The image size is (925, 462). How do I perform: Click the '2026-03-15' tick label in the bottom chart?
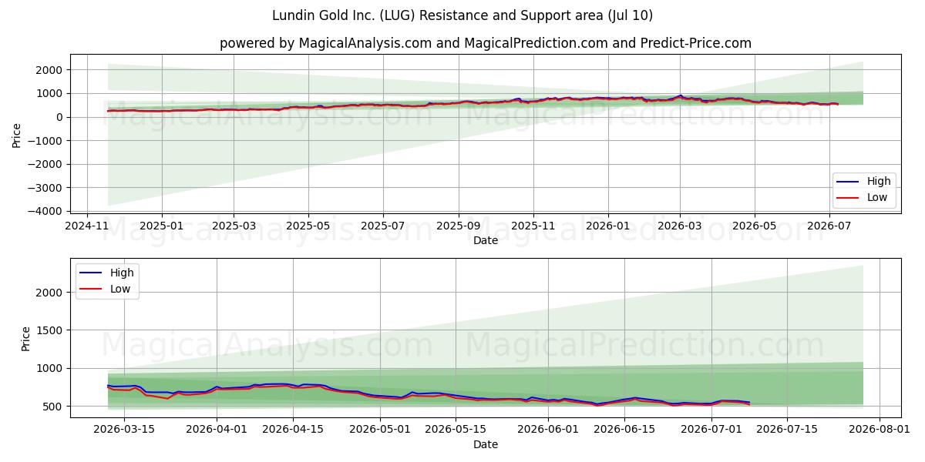pyautogui.click(x=124, y=430)
